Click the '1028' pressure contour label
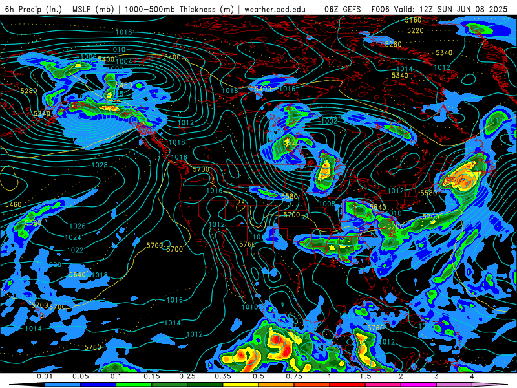The image size is (517, 388). (x=100, y=165)
